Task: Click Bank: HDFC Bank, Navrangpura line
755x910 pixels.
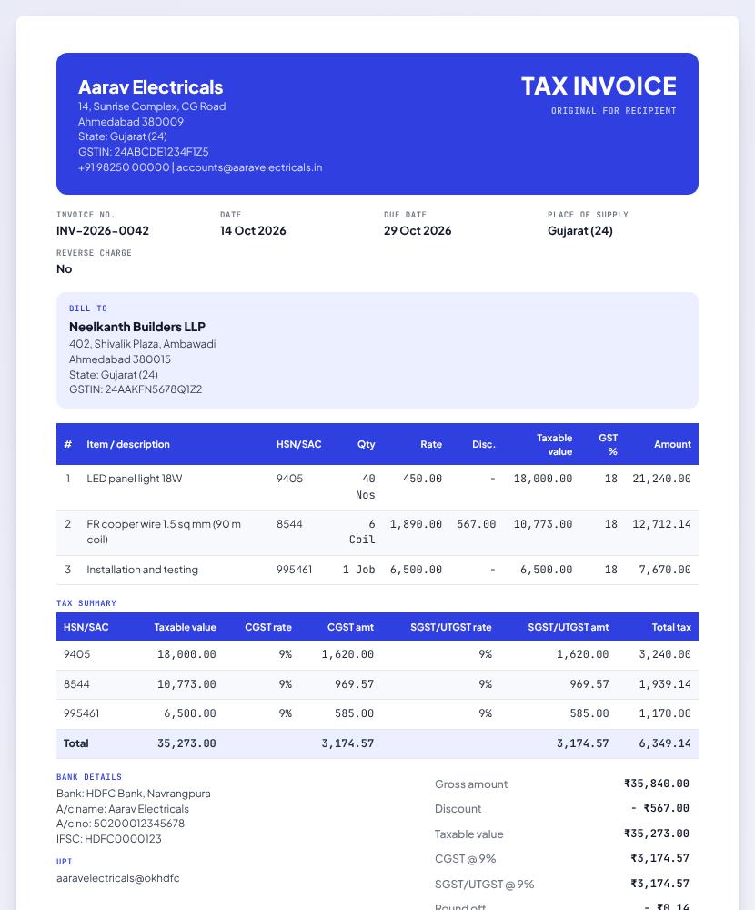Action: [134, 794]
